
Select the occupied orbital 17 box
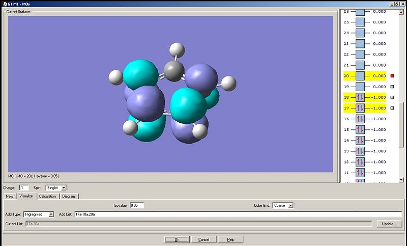pos(360,108)
